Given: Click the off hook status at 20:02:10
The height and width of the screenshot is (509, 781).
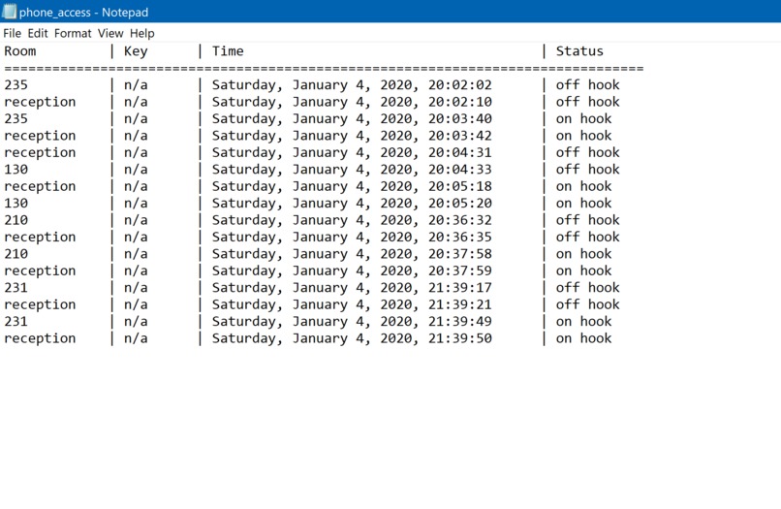Looking at the screenshot, I should tap(588, 102).
